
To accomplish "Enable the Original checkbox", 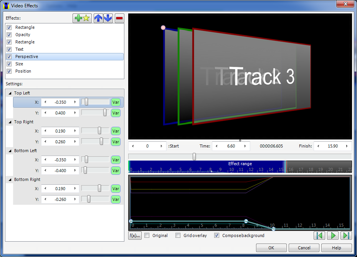I will click(147, 235).
